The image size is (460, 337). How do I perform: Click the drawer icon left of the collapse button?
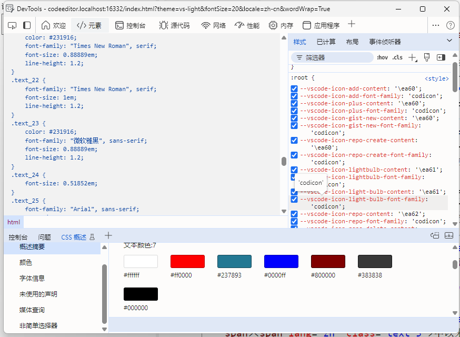[x=435, y=235]
